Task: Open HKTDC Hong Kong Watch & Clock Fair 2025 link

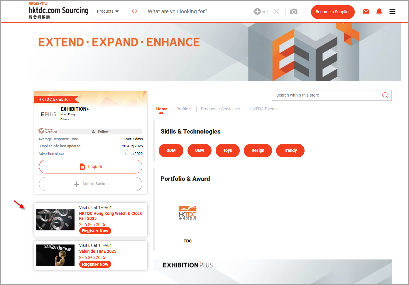Action: click(110, 216)
